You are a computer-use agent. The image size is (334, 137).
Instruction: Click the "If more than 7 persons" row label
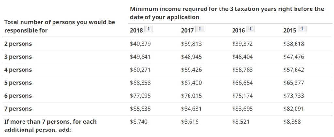click(x=50, y=125)
